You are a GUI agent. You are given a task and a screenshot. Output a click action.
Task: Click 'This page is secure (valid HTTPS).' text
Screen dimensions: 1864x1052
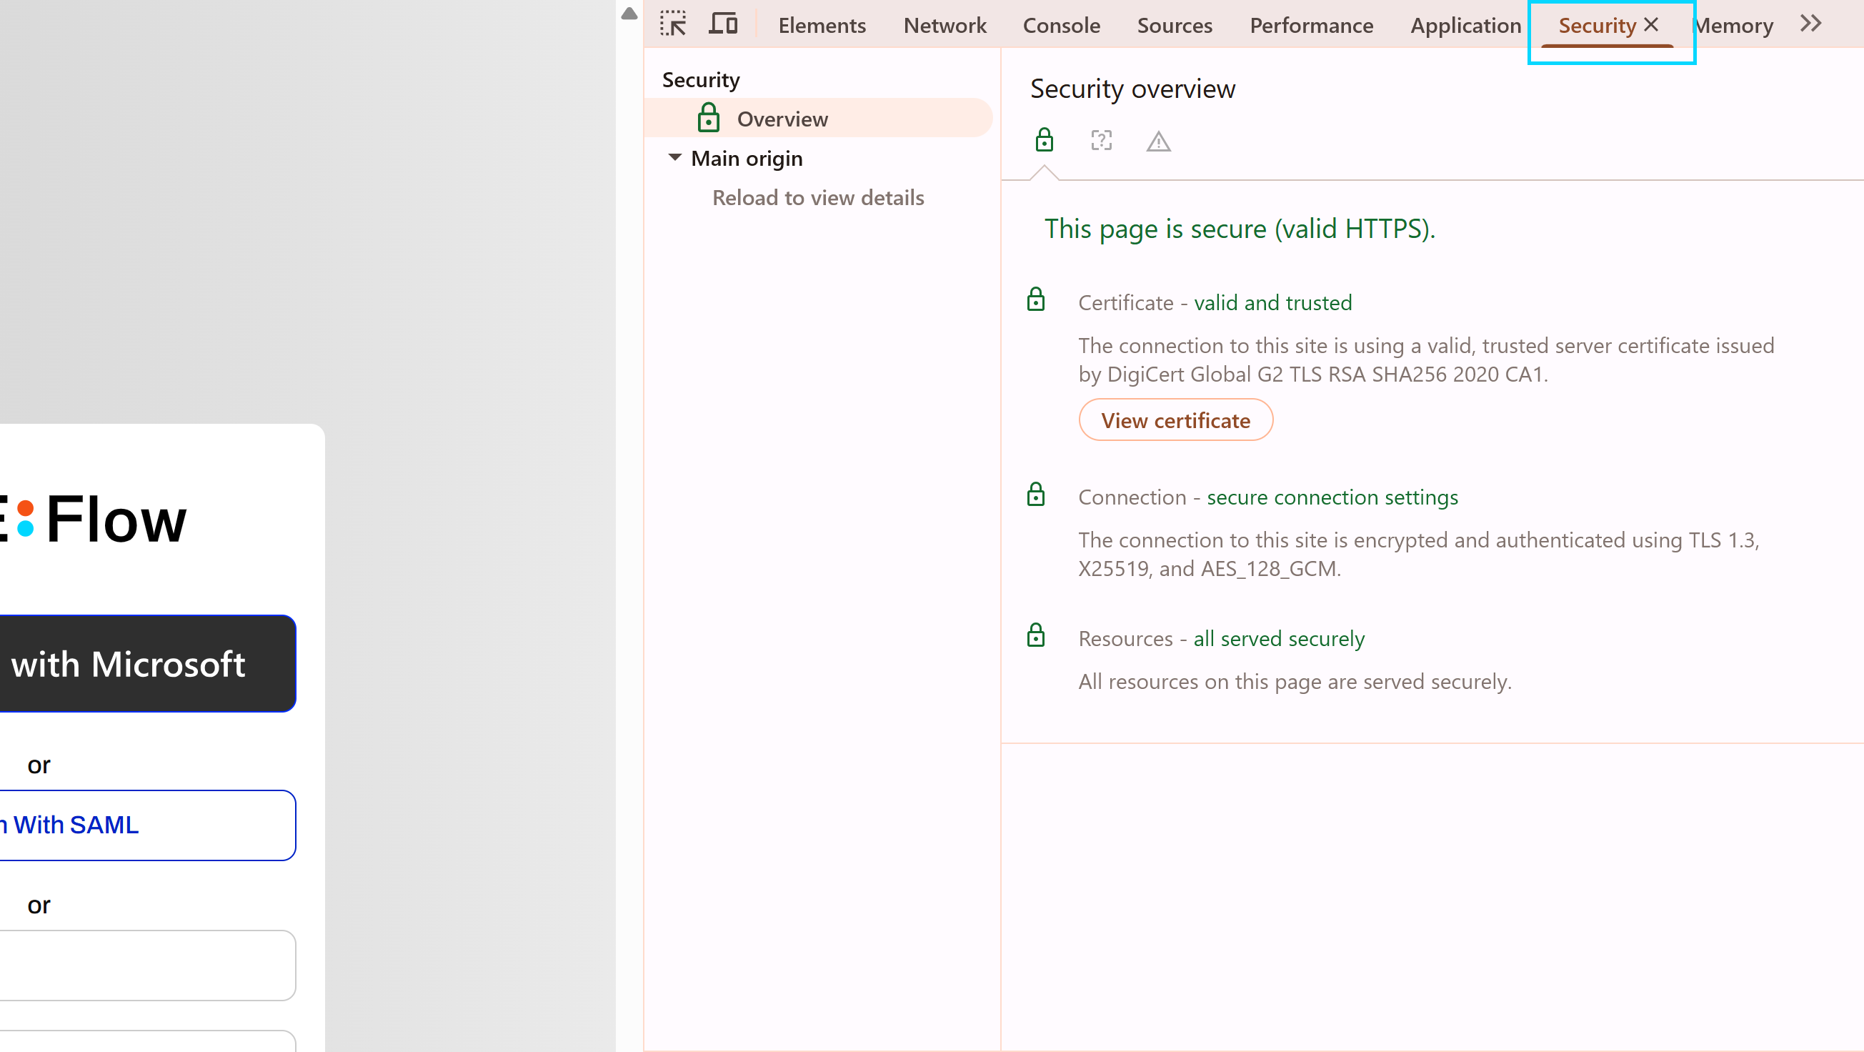point(1239,229)
